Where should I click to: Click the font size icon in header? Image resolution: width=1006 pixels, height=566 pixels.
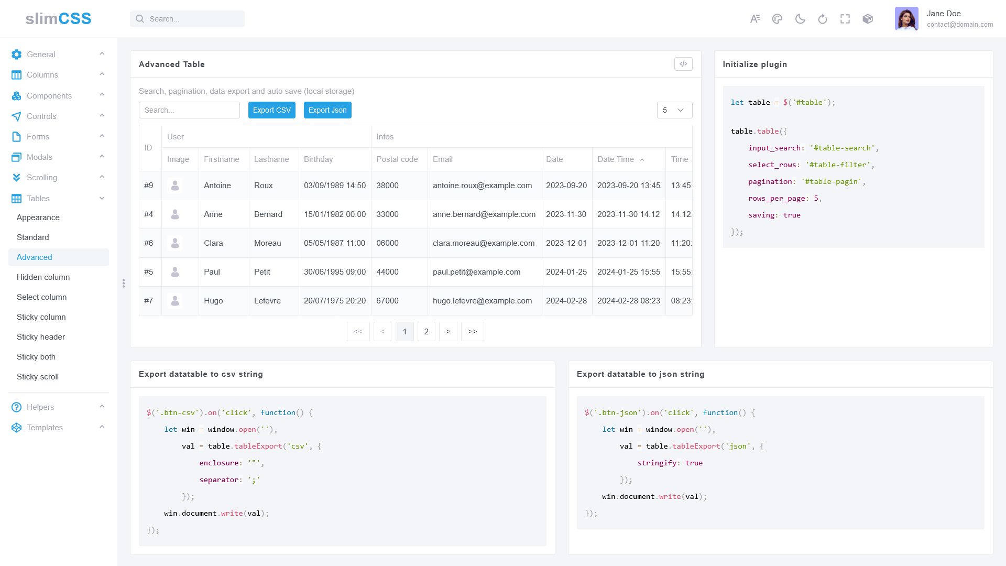point(754,19)
